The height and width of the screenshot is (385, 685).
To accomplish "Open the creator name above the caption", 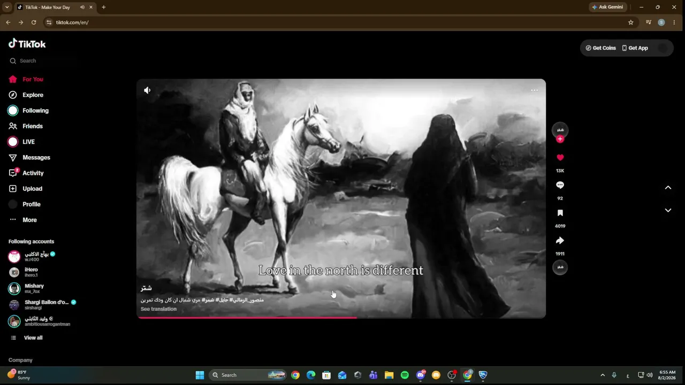I will point(146,288).
